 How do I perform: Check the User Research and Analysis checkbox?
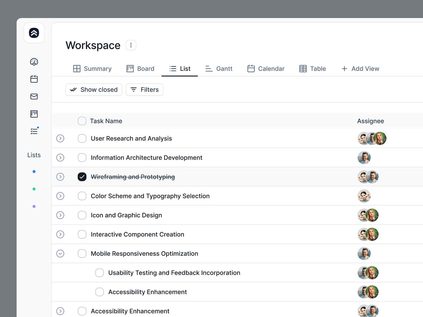click(82, 138)
